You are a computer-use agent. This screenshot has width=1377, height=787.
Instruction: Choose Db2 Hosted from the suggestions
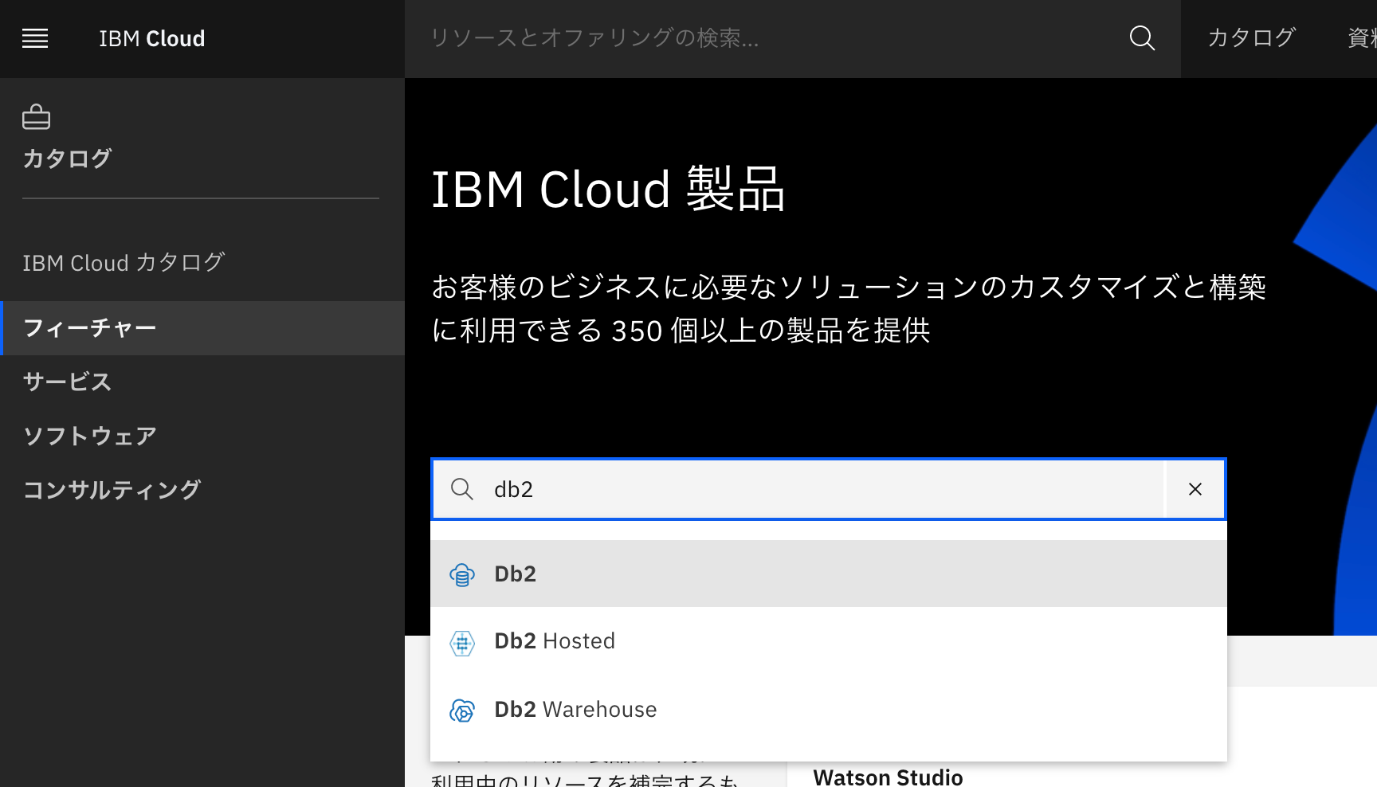pos(555,641)
